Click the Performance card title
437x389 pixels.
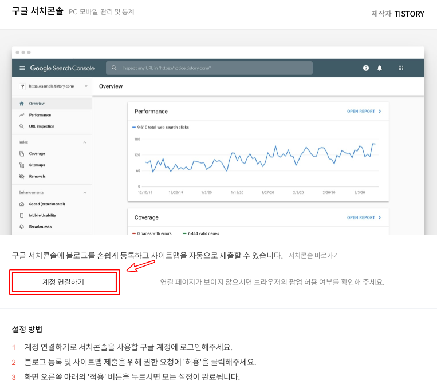[x=151, y=112]
